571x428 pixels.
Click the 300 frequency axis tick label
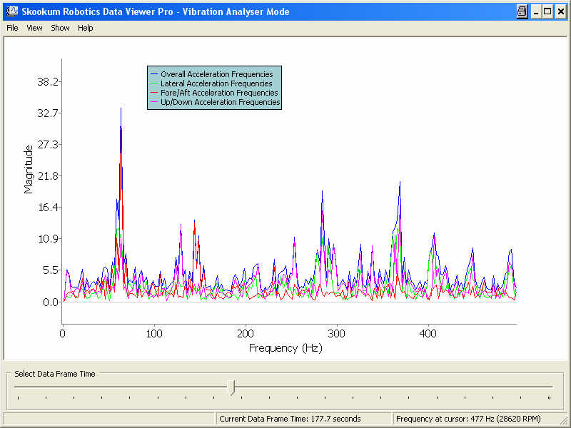(336, 334)
